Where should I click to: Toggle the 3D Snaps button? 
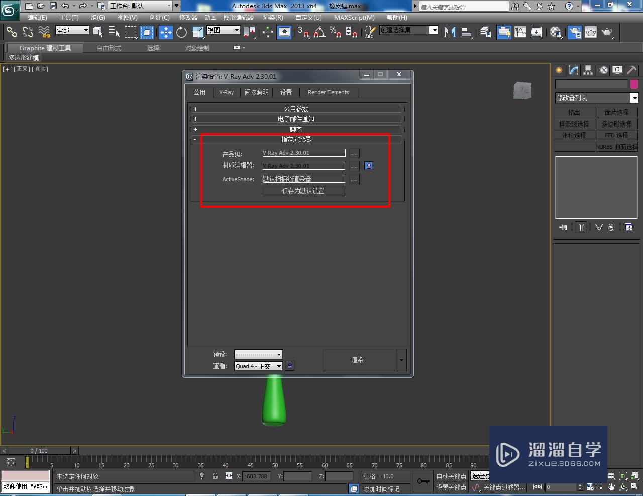[303, 32]
